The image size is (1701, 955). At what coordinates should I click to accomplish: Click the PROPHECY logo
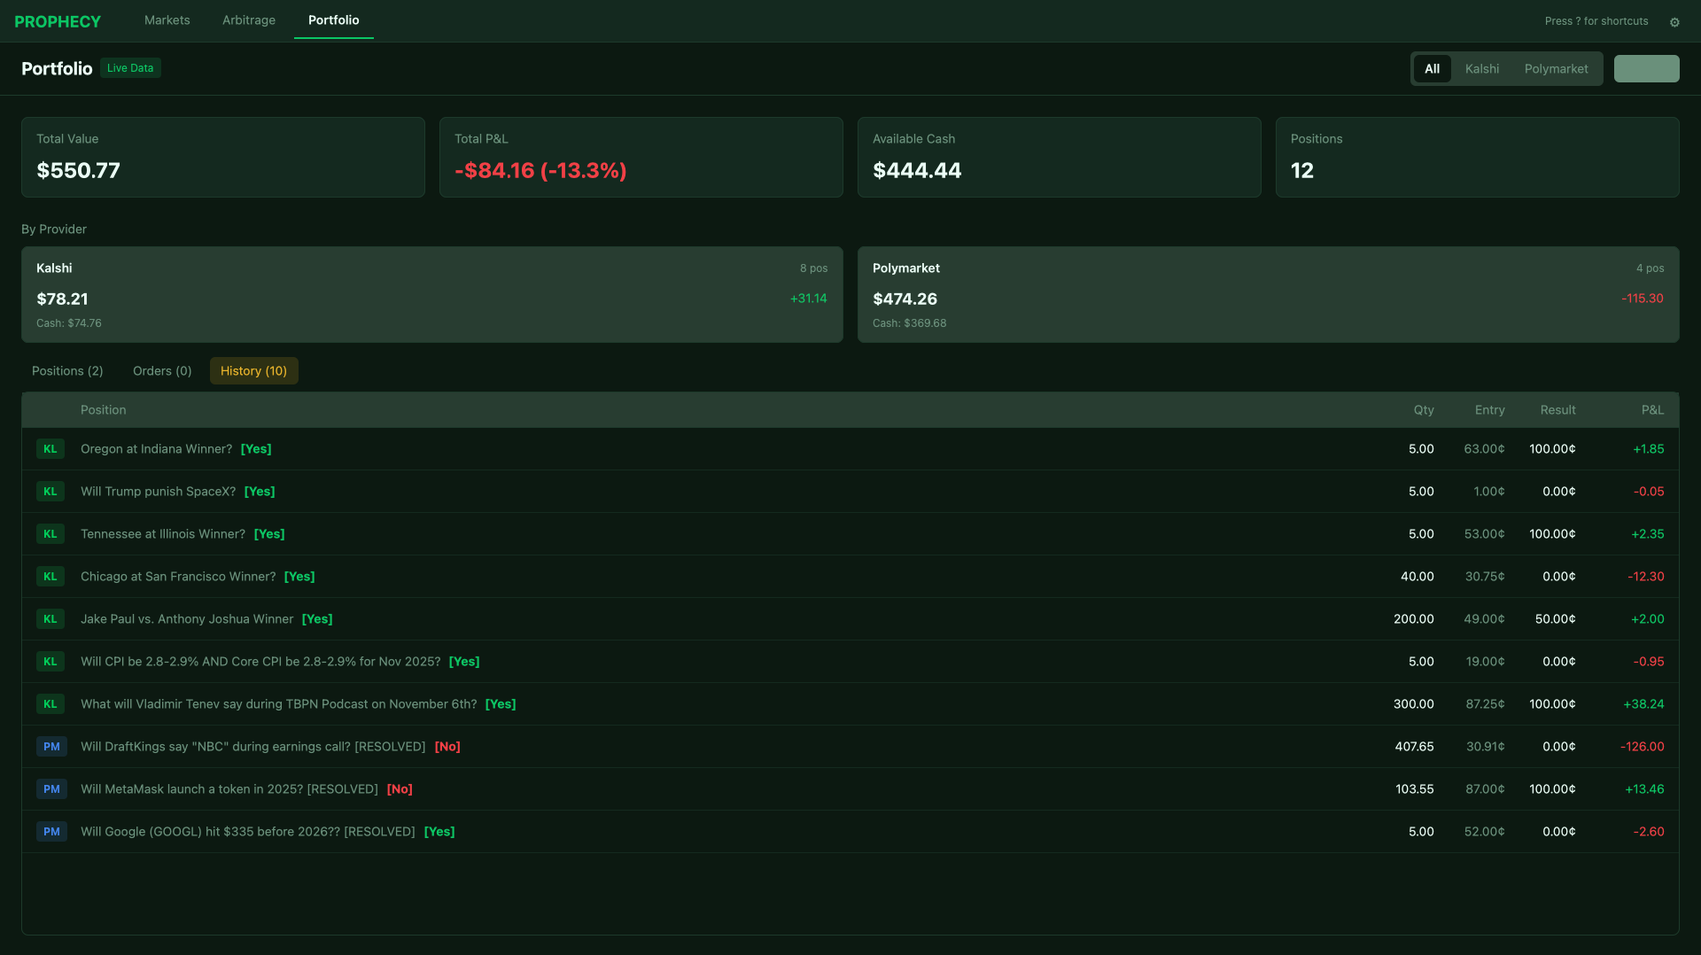click(x=57, y=20)
